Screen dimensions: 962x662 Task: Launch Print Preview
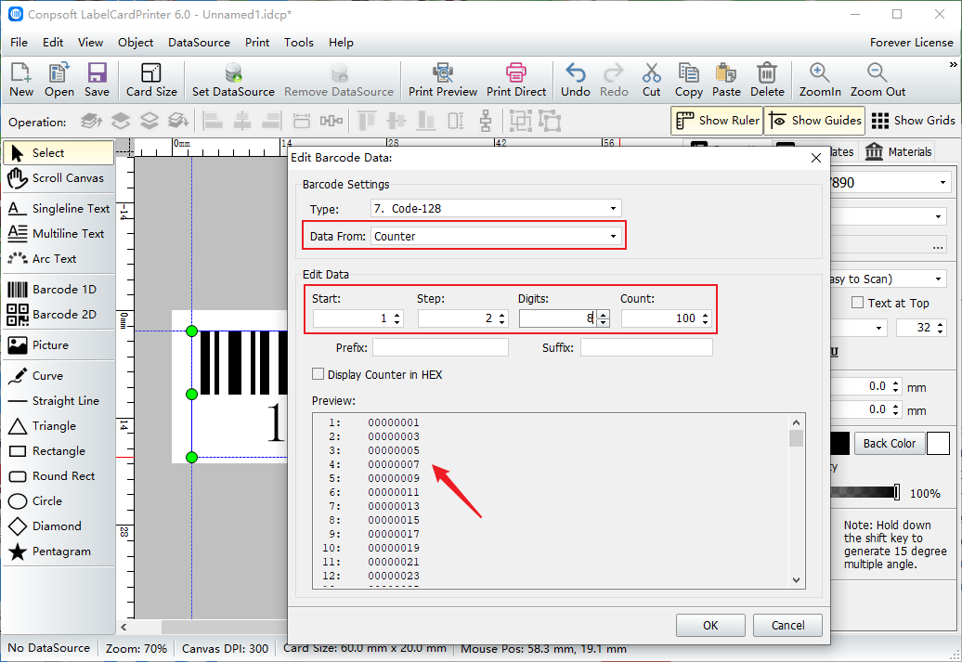pos(443,80)
